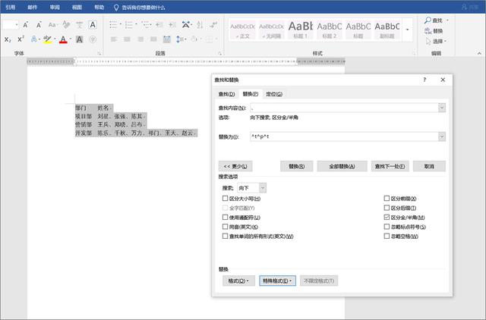The height and width of the screenshot is (320, 486).
Task: Click the Replace button in dialog
Action: pyautogui.click(x=297, y=166)
